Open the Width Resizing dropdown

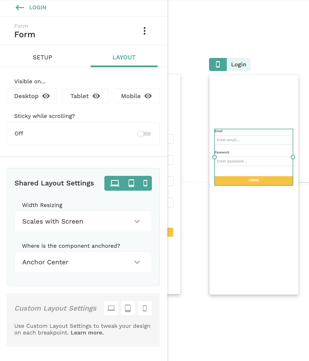click(x=83, y=222)
